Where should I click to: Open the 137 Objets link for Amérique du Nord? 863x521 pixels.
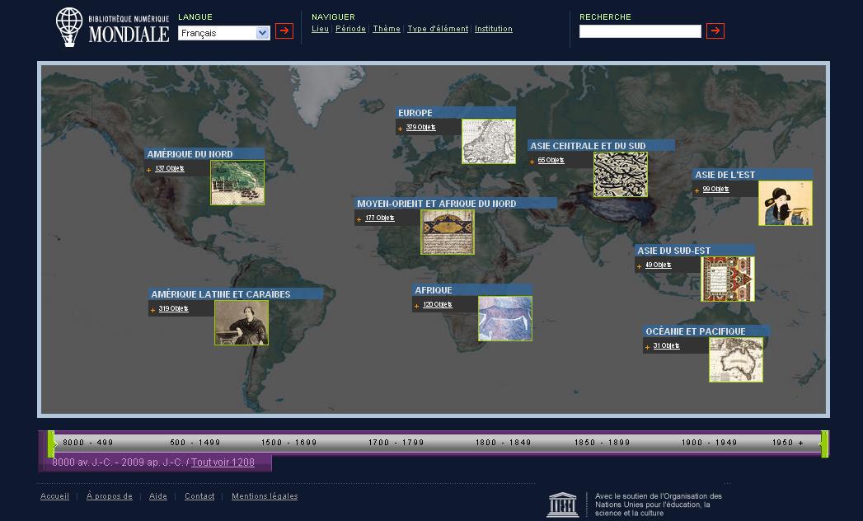(x=170, y=168)
